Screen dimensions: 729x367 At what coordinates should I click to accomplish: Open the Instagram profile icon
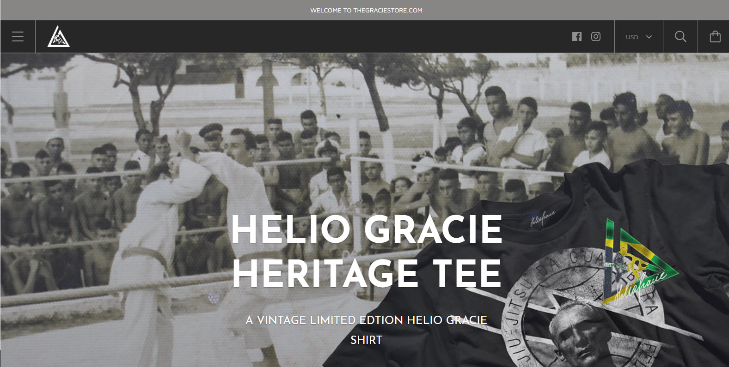pyautogui.click(x=596, y=36)
